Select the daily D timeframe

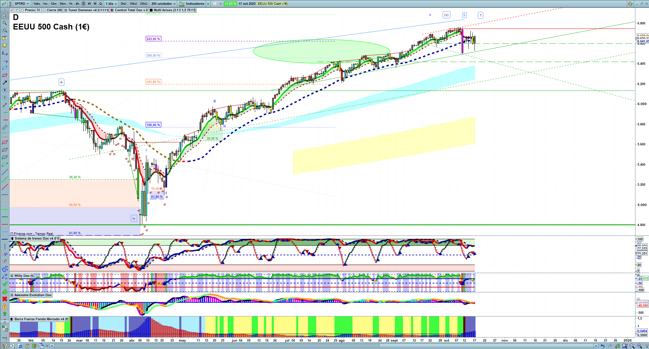point(84,4)
